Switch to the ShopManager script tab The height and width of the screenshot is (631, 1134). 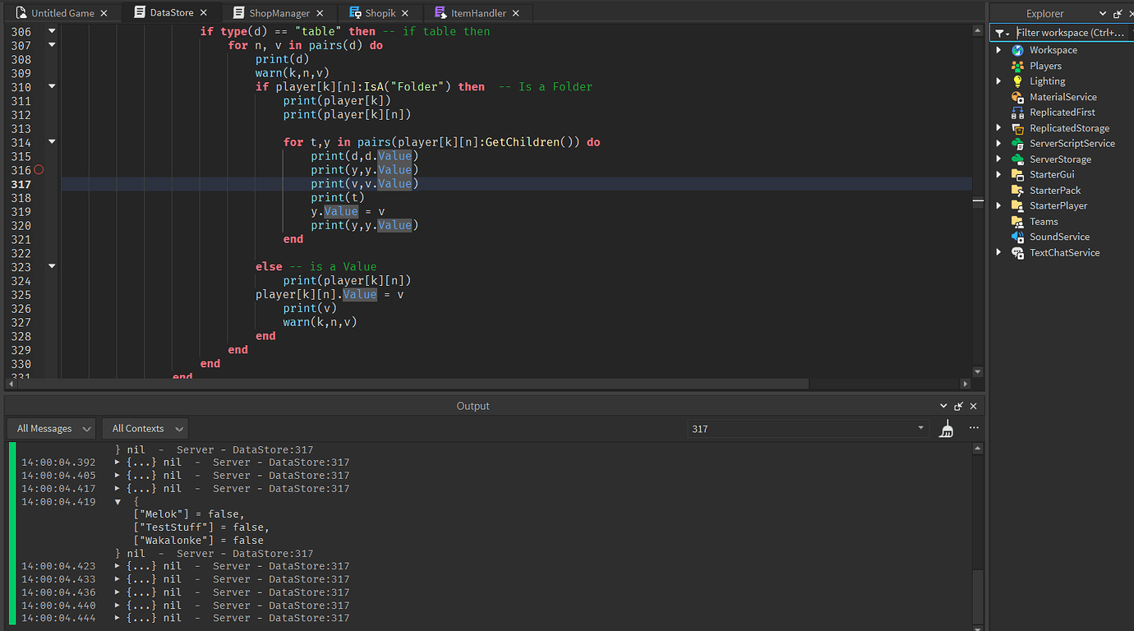click(x=279, y=12)
